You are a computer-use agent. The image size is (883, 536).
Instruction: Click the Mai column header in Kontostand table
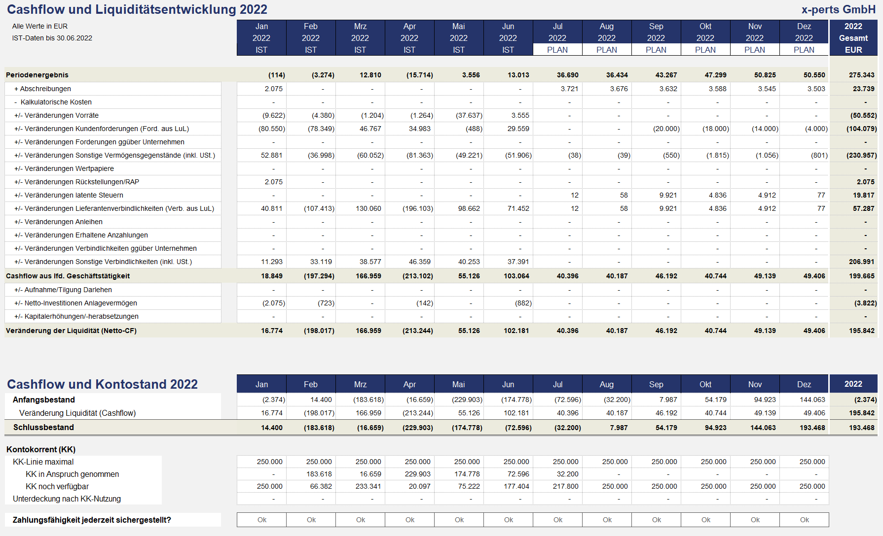coord(459,384)
